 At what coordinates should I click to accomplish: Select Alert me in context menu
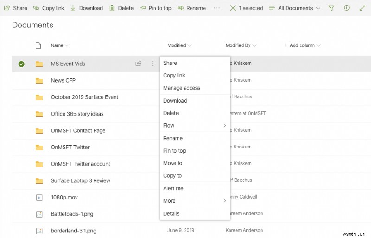(x=195, y=188)
